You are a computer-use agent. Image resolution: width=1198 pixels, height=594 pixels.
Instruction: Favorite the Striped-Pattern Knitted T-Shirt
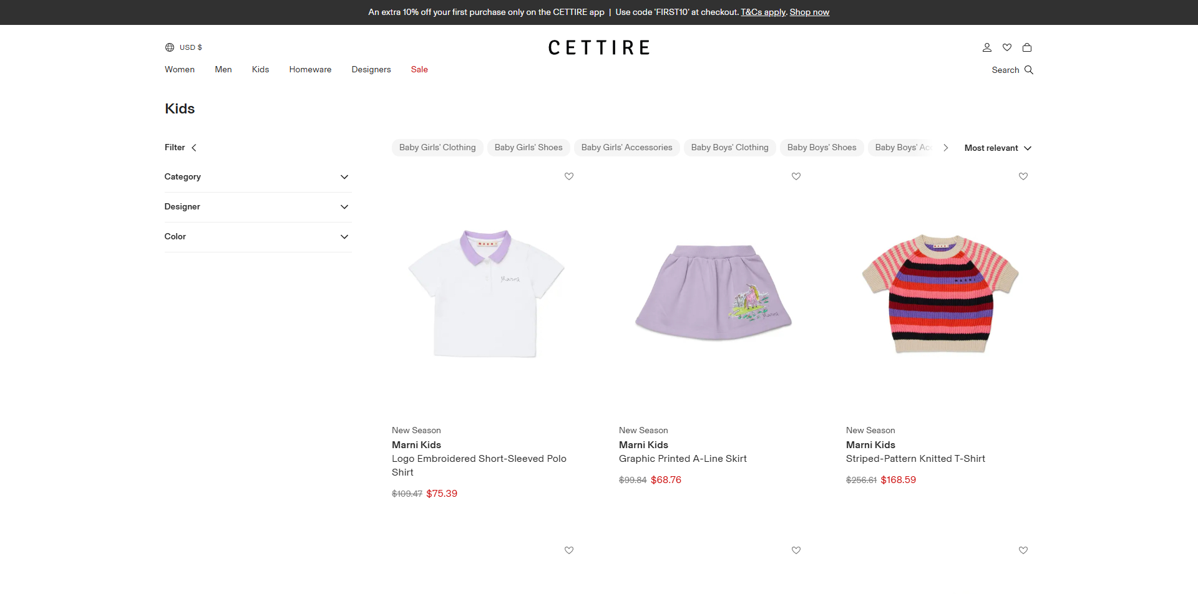click(x=1023, y=176)
